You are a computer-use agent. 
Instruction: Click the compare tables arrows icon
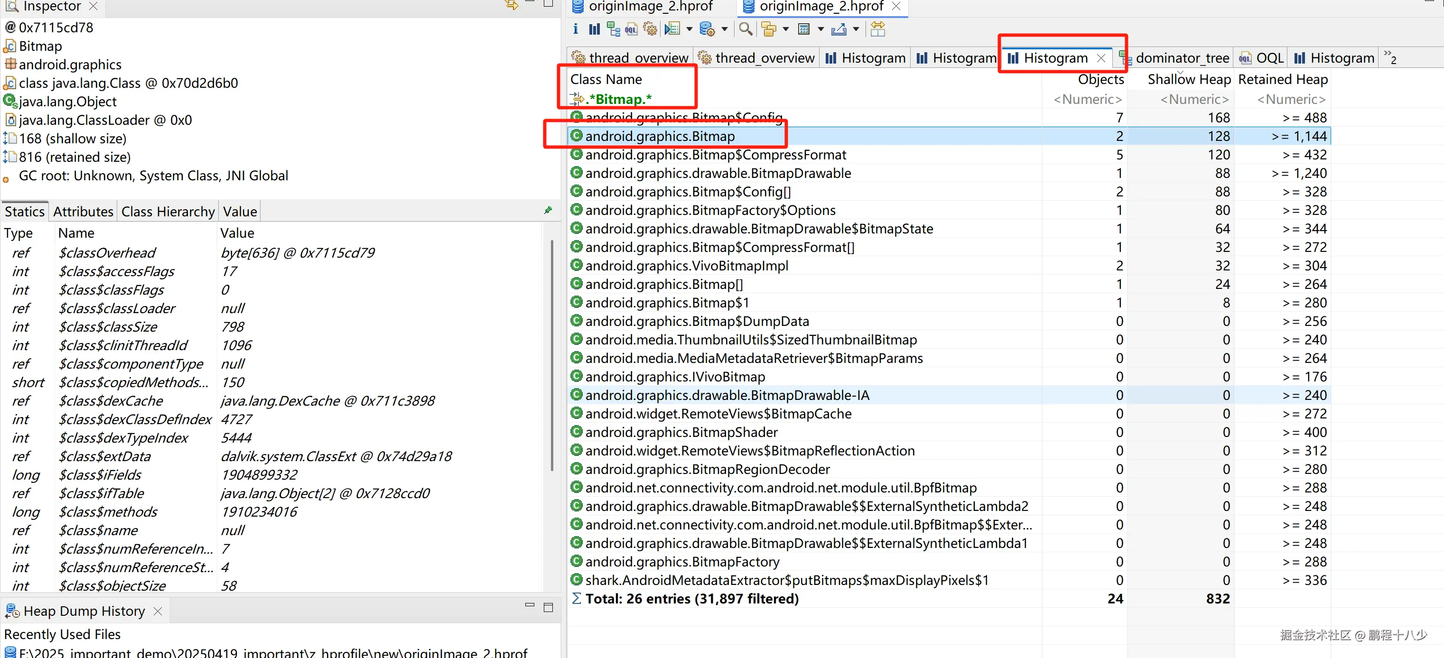878,28
